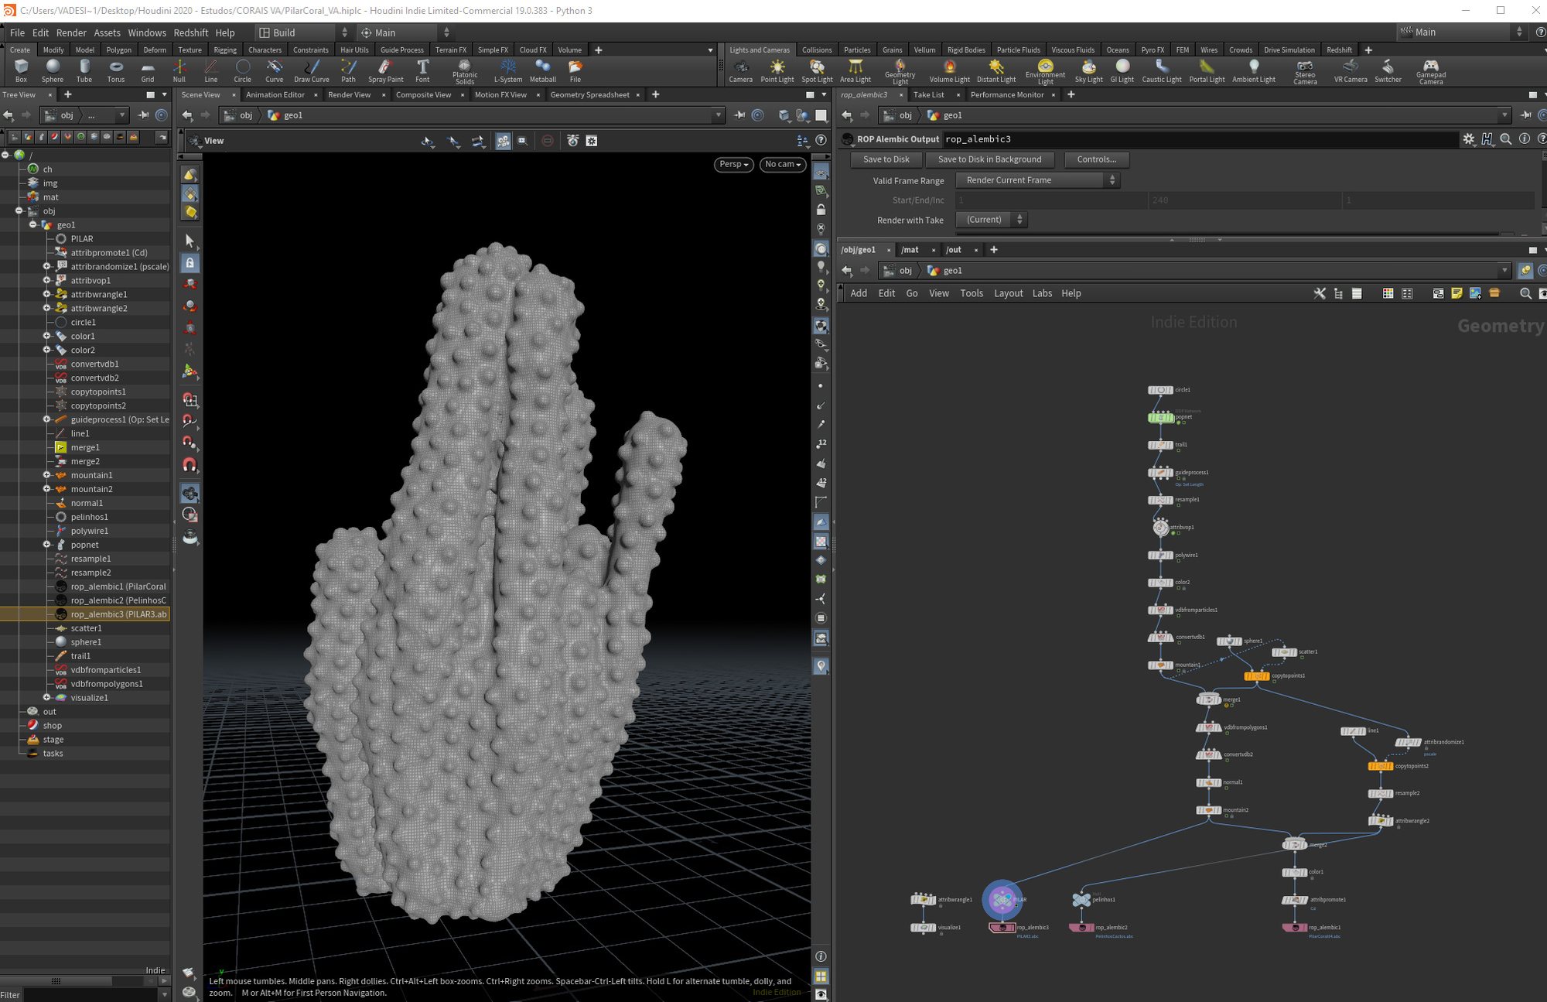
Task: Add a Sky Light from the shelf
Action: pyautogui.click(x=1088, y=70)
